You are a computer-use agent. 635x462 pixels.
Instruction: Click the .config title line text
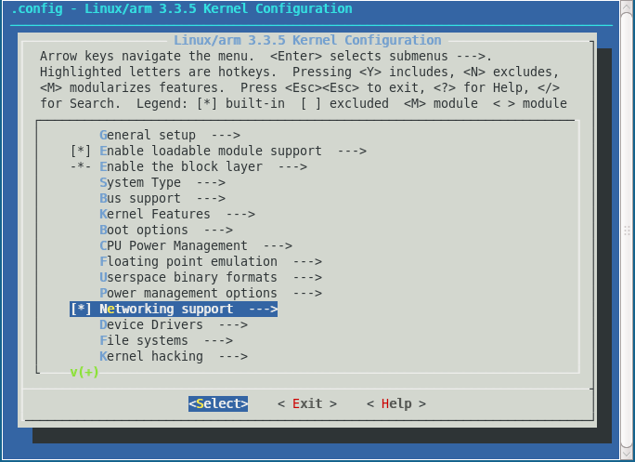pyautogui.click(x=181, y=8)
